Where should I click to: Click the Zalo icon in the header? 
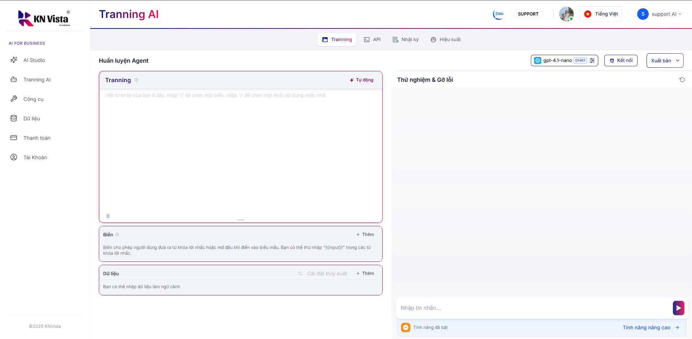[498, 14]
